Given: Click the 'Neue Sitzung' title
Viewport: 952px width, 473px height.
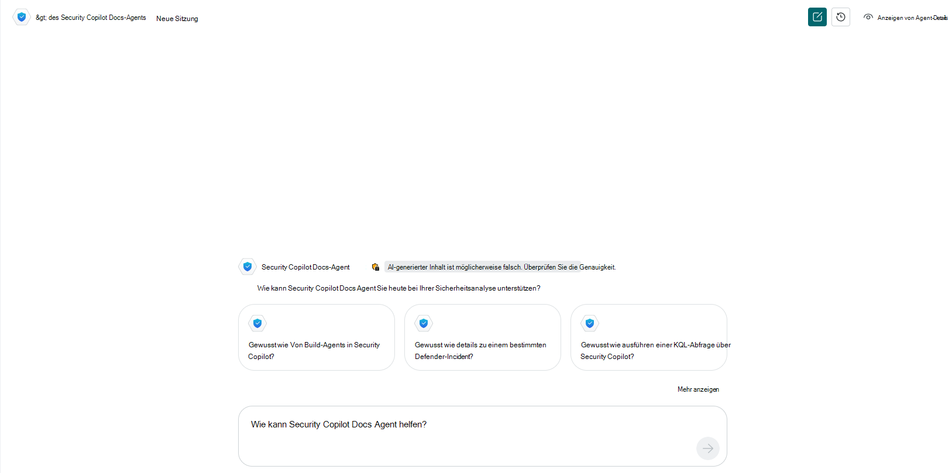Looking at the screenshot, I should click(x=177, y=19).
